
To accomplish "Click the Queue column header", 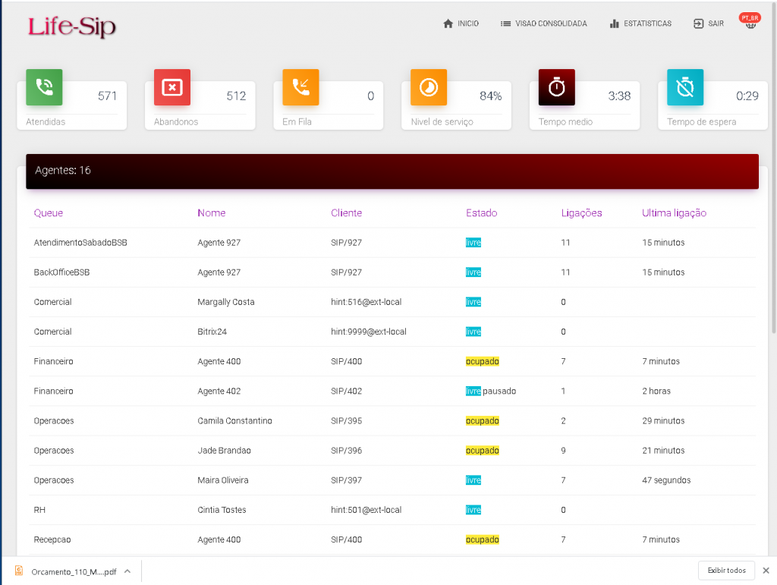I will pos(49,213).
